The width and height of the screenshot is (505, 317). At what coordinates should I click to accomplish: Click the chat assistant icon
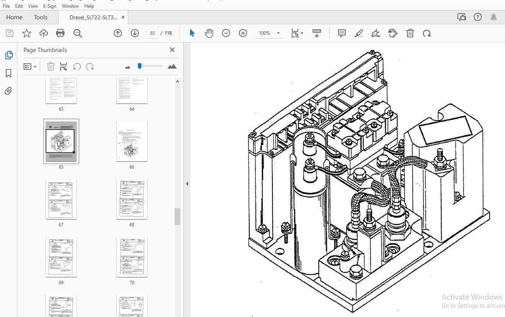[x=461, y=17]
